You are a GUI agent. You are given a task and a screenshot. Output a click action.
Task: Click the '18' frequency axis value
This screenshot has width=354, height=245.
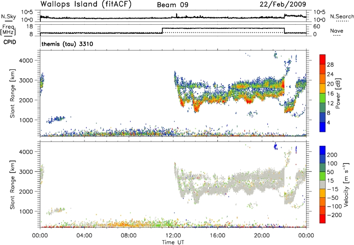coord(29,27)
